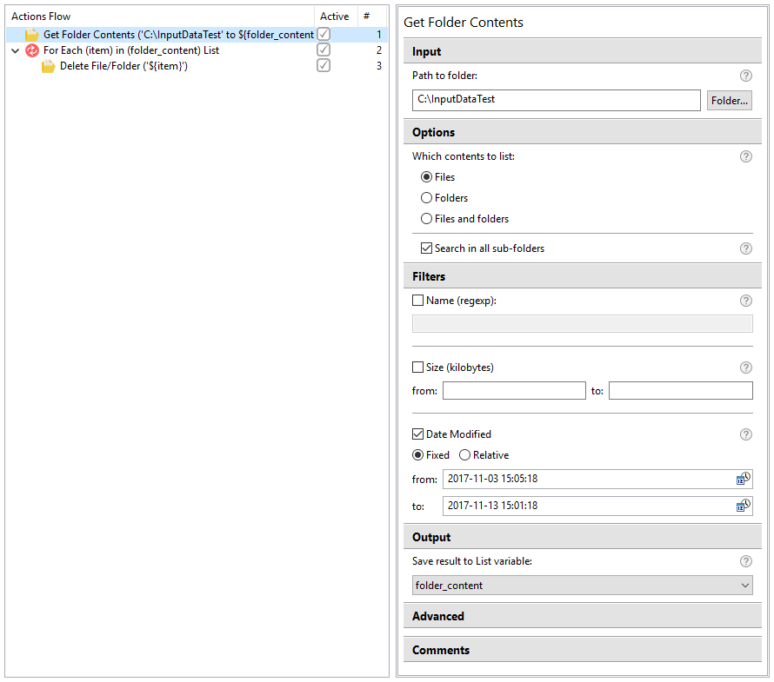Open calendar picker for the to date

743,506
